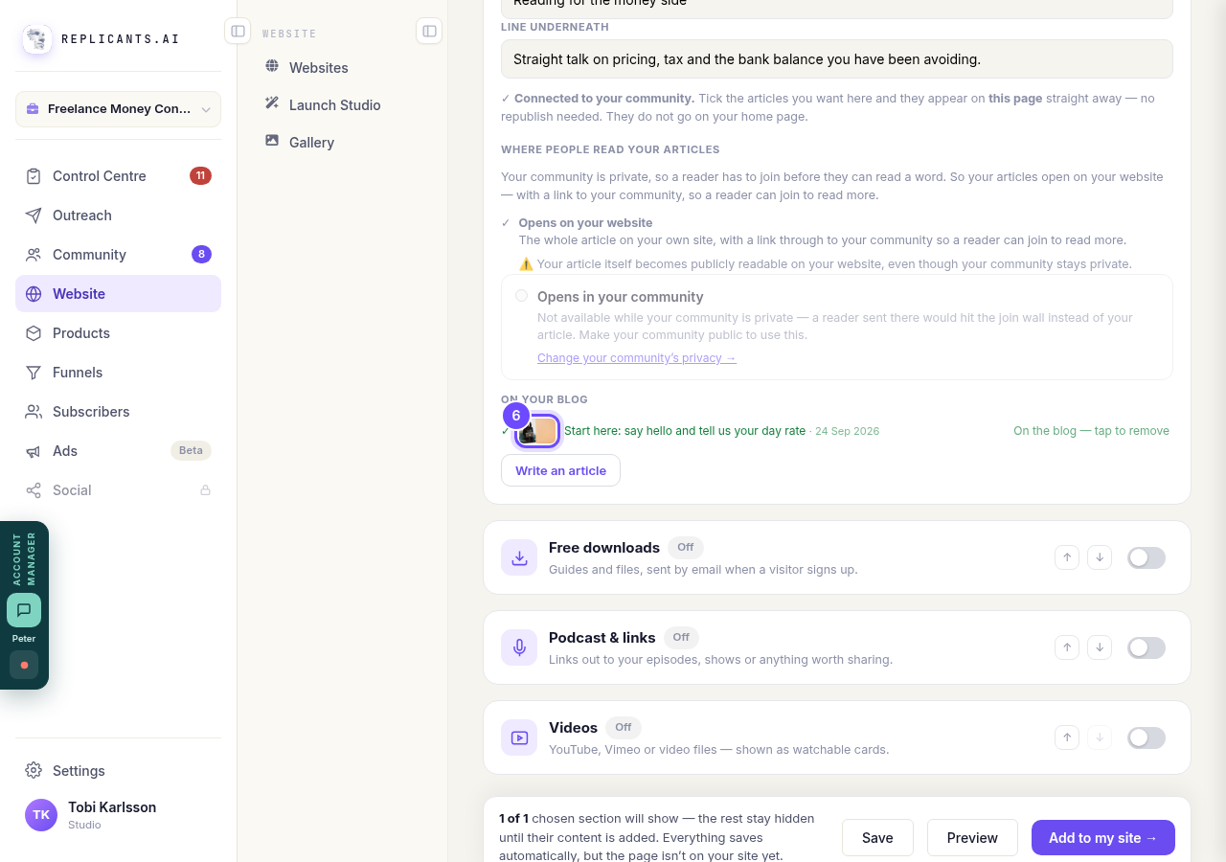Click the Replicants.ai logo icon

[x=37, y=39]
